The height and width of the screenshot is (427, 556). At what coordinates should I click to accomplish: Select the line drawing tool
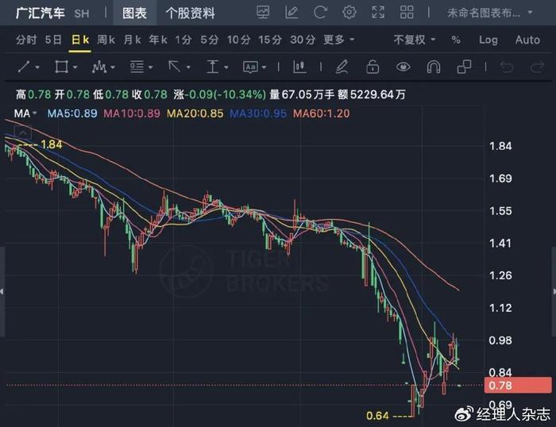click(24, 67)
